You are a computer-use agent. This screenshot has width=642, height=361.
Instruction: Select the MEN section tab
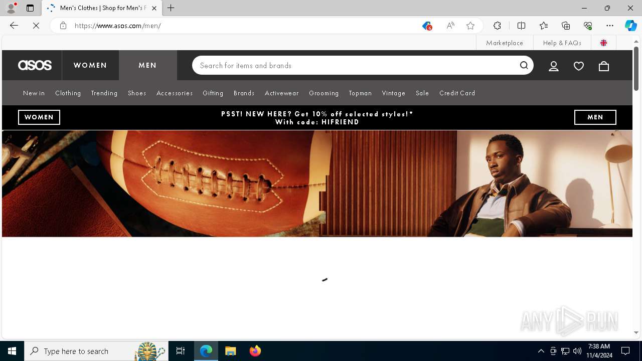click(x=148, y=65)
